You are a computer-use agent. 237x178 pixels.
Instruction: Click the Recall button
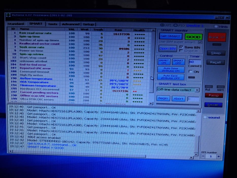[x=216, y=62]
